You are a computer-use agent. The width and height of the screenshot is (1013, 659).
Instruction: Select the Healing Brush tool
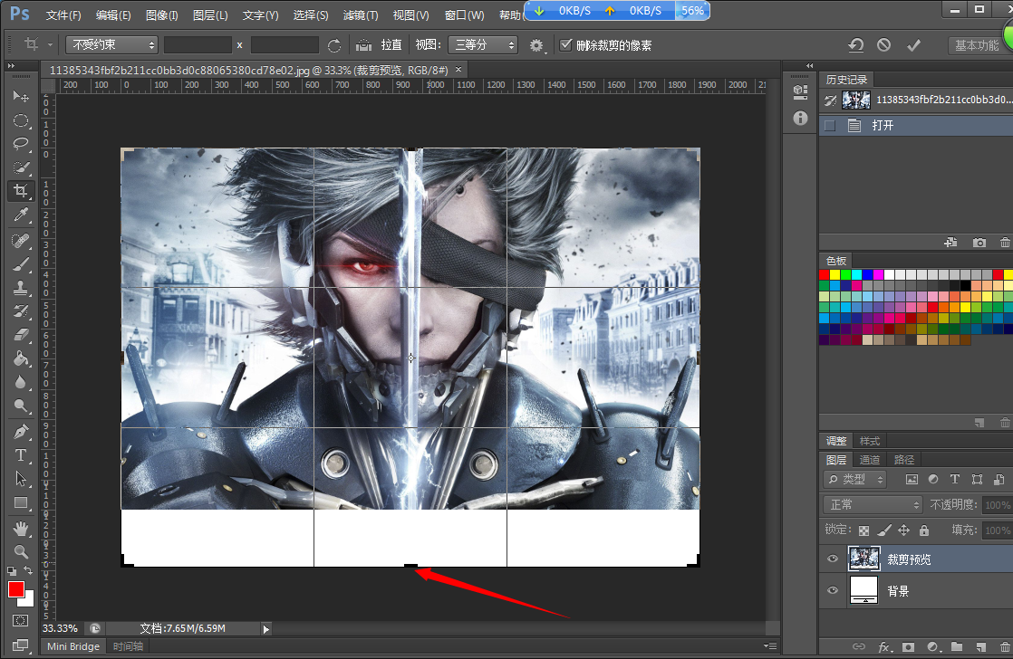pos(21,240)
